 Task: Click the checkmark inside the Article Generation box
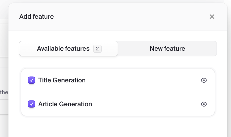(31, 104)
